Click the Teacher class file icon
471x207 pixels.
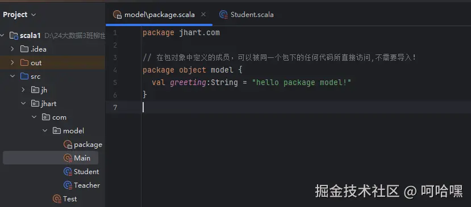coord(68,185)
